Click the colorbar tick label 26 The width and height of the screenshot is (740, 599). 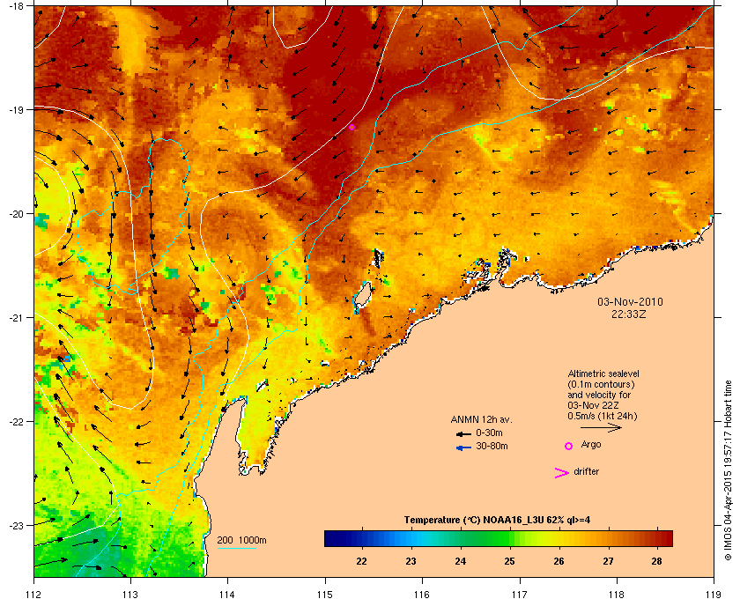click(559, 561)
